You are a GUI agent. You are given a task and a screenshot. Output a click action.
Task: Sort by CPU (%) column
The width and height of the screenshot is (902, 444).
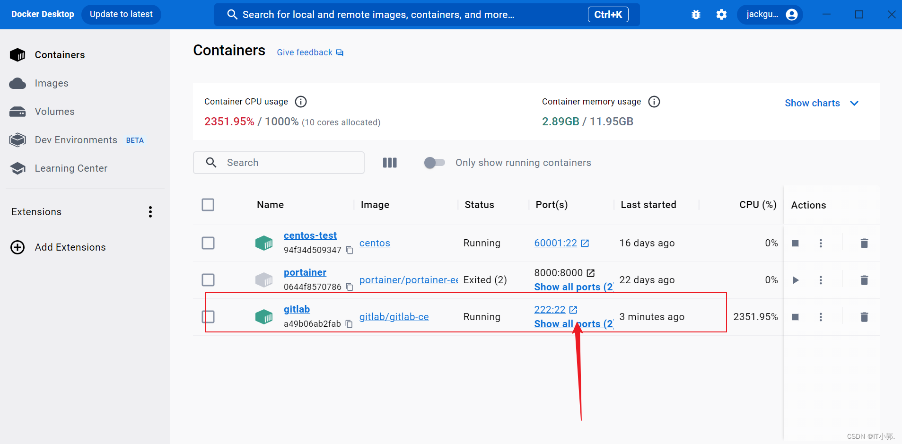point(758,205)
